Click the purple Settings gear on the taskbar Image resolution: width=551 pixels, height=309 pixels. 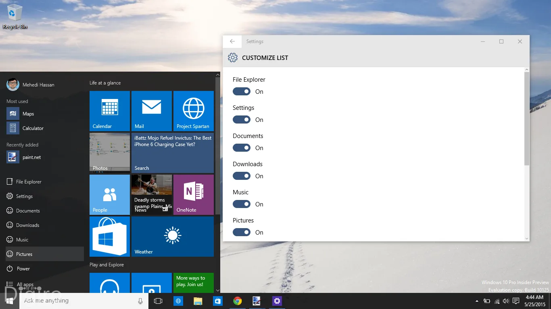(x=277, y=301)
